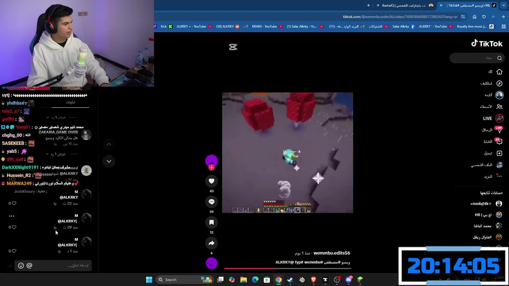Switch to the BashaIQ browser tab

pos(405,6)
